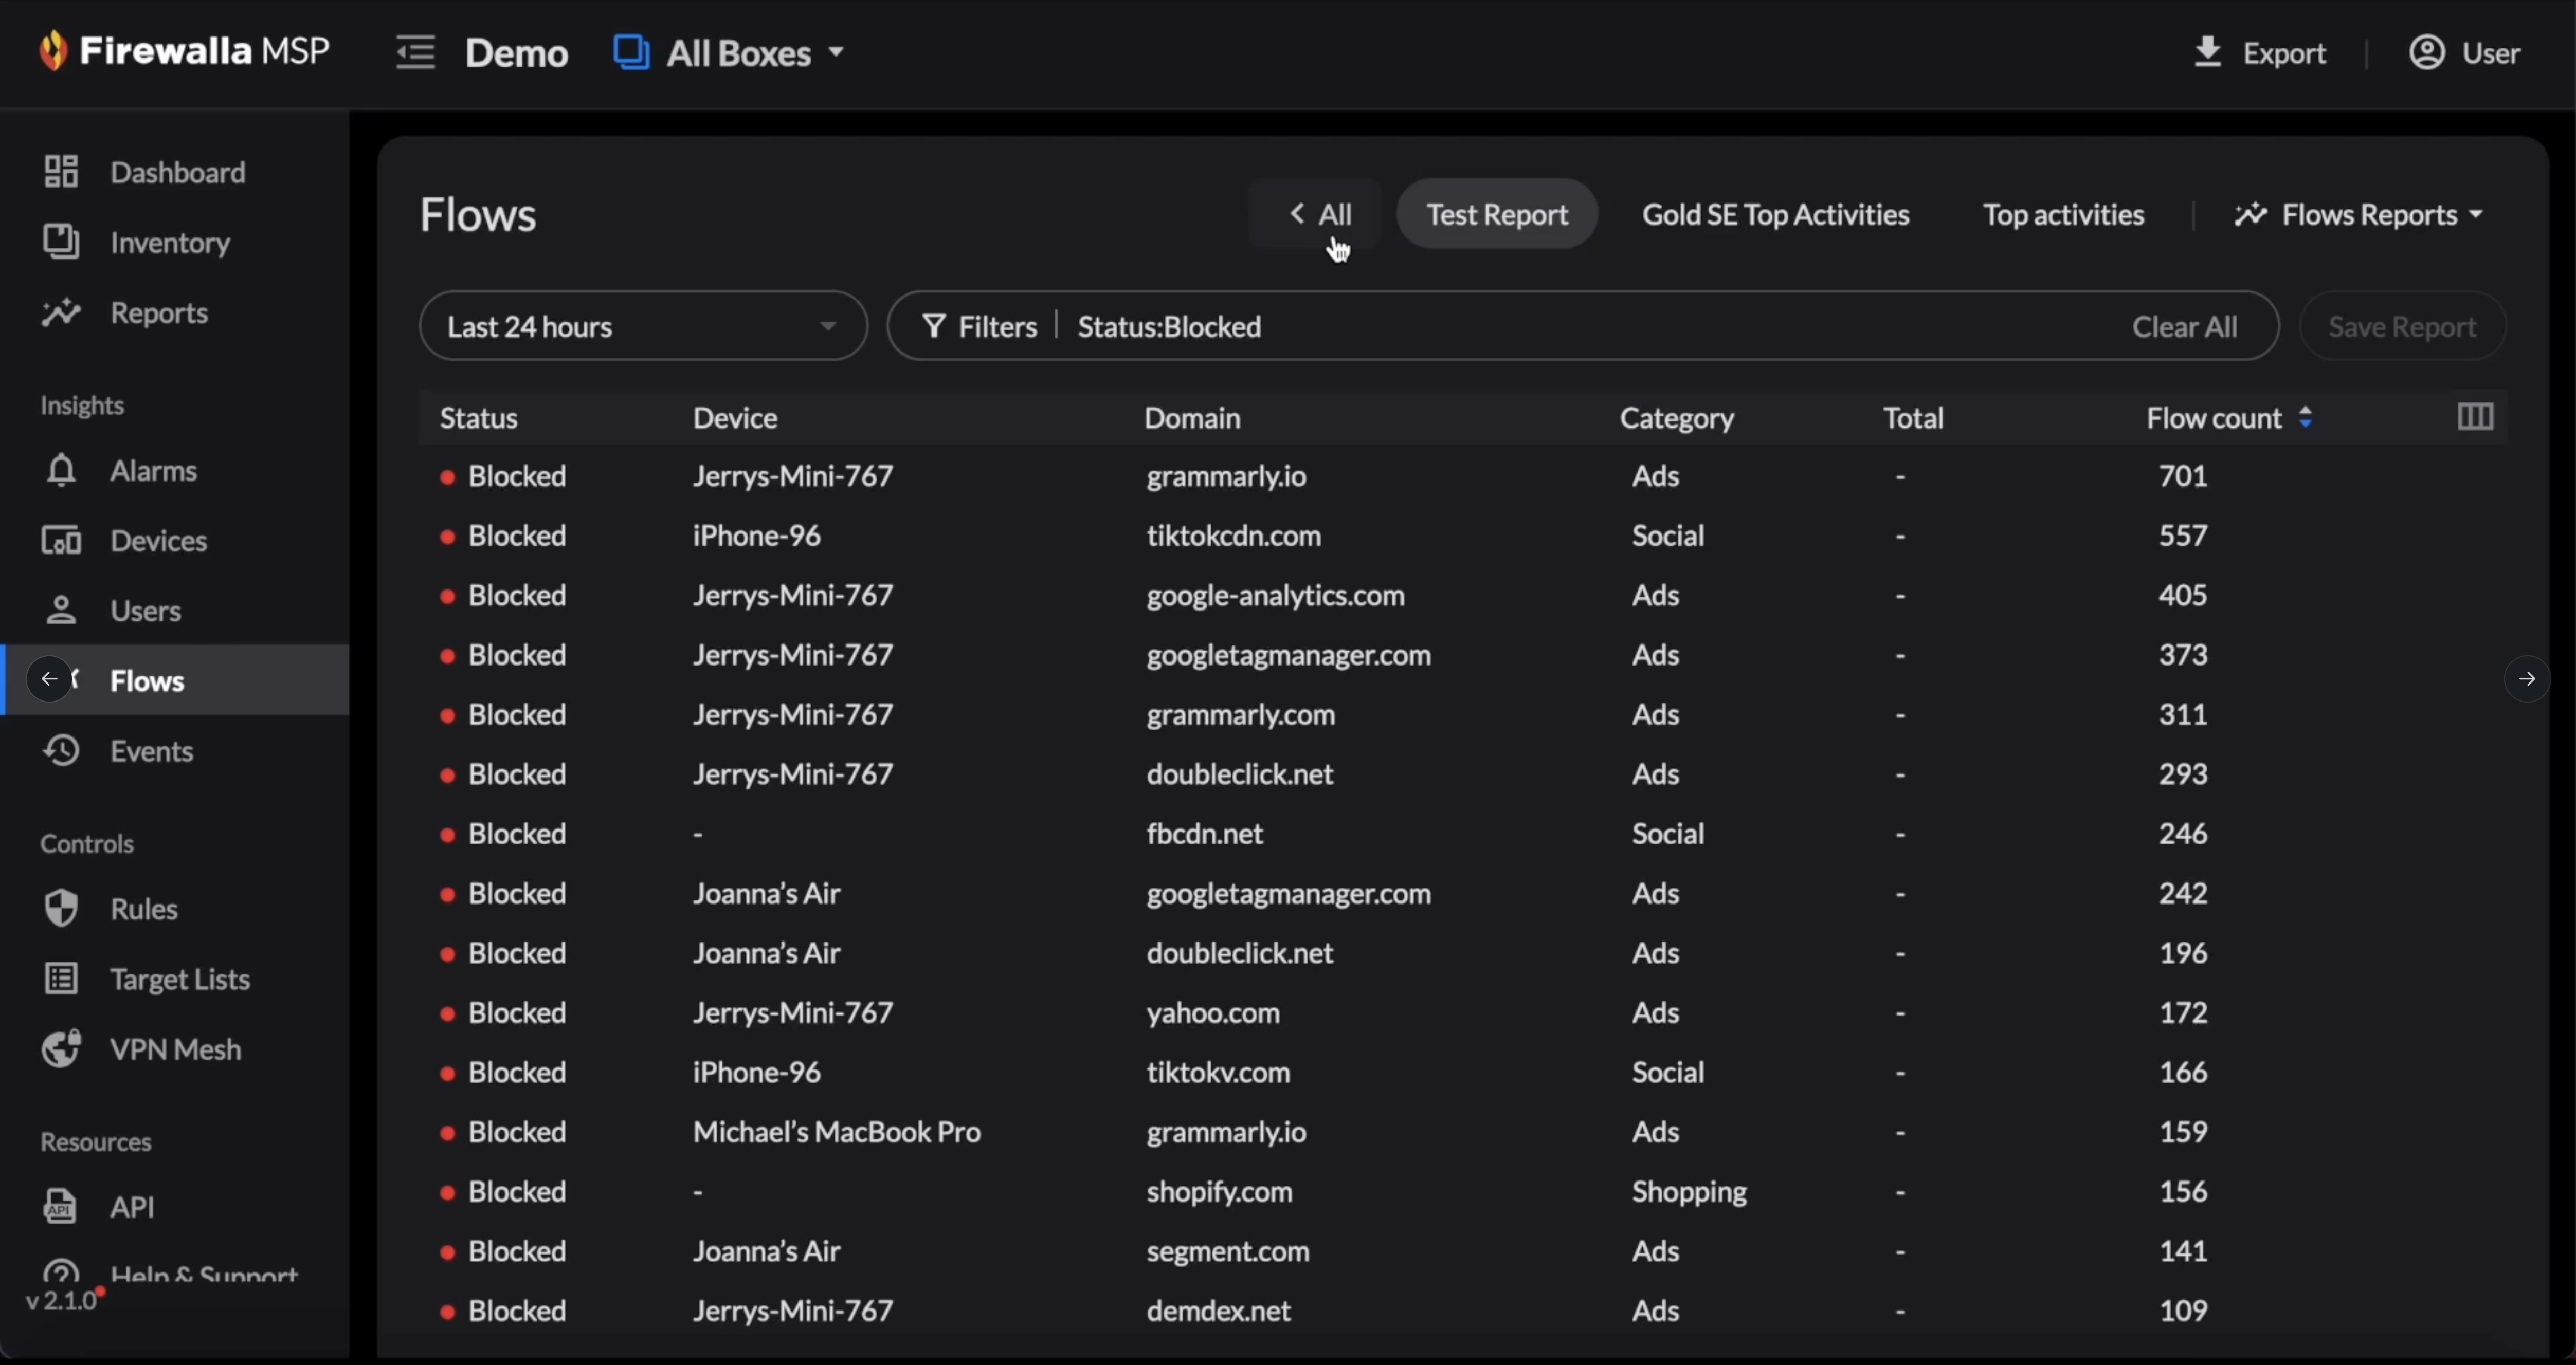Click the Filters funnel icon

pos(933,327)
